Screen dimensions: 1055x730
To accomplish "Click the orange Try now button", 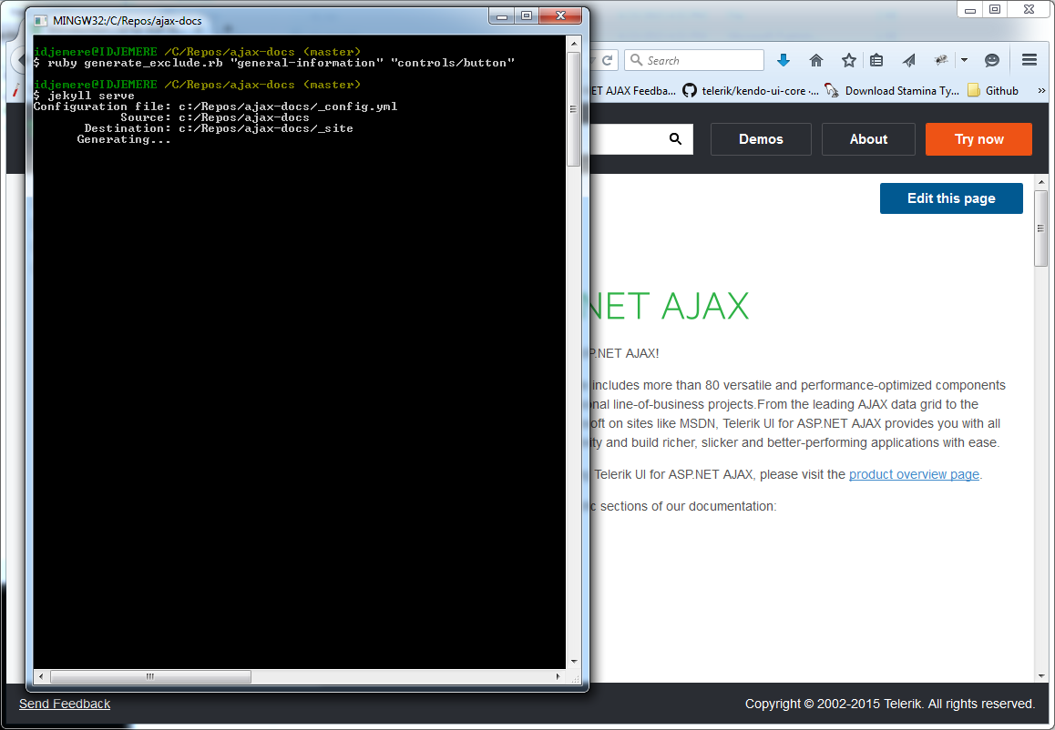I will point(978,139).
